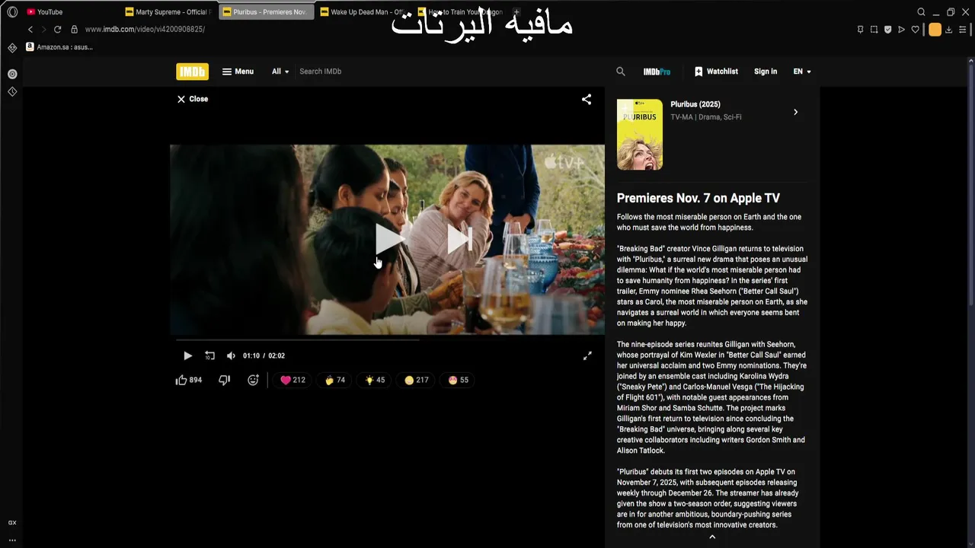975x548 pixels.
Task: React with the yellow face emoji 217
Action: tap(416, 380)
